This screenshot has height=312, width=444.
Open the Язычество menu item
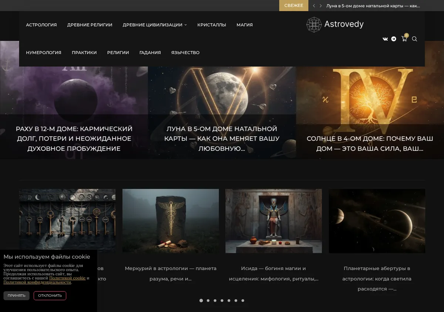[185, 52]
